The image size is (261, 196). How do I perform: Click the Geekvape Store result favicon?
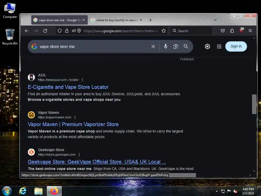coord(31,152)
